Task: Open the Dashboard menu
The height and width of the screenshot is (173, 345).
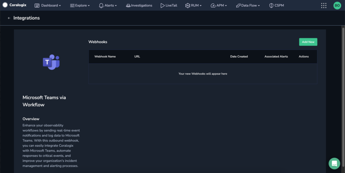Action: pos(50,5)
